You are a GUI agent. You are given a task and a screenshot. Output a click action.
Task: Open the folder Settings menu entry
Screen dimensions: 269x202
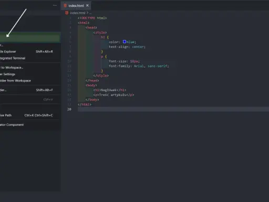pos(30,74)
